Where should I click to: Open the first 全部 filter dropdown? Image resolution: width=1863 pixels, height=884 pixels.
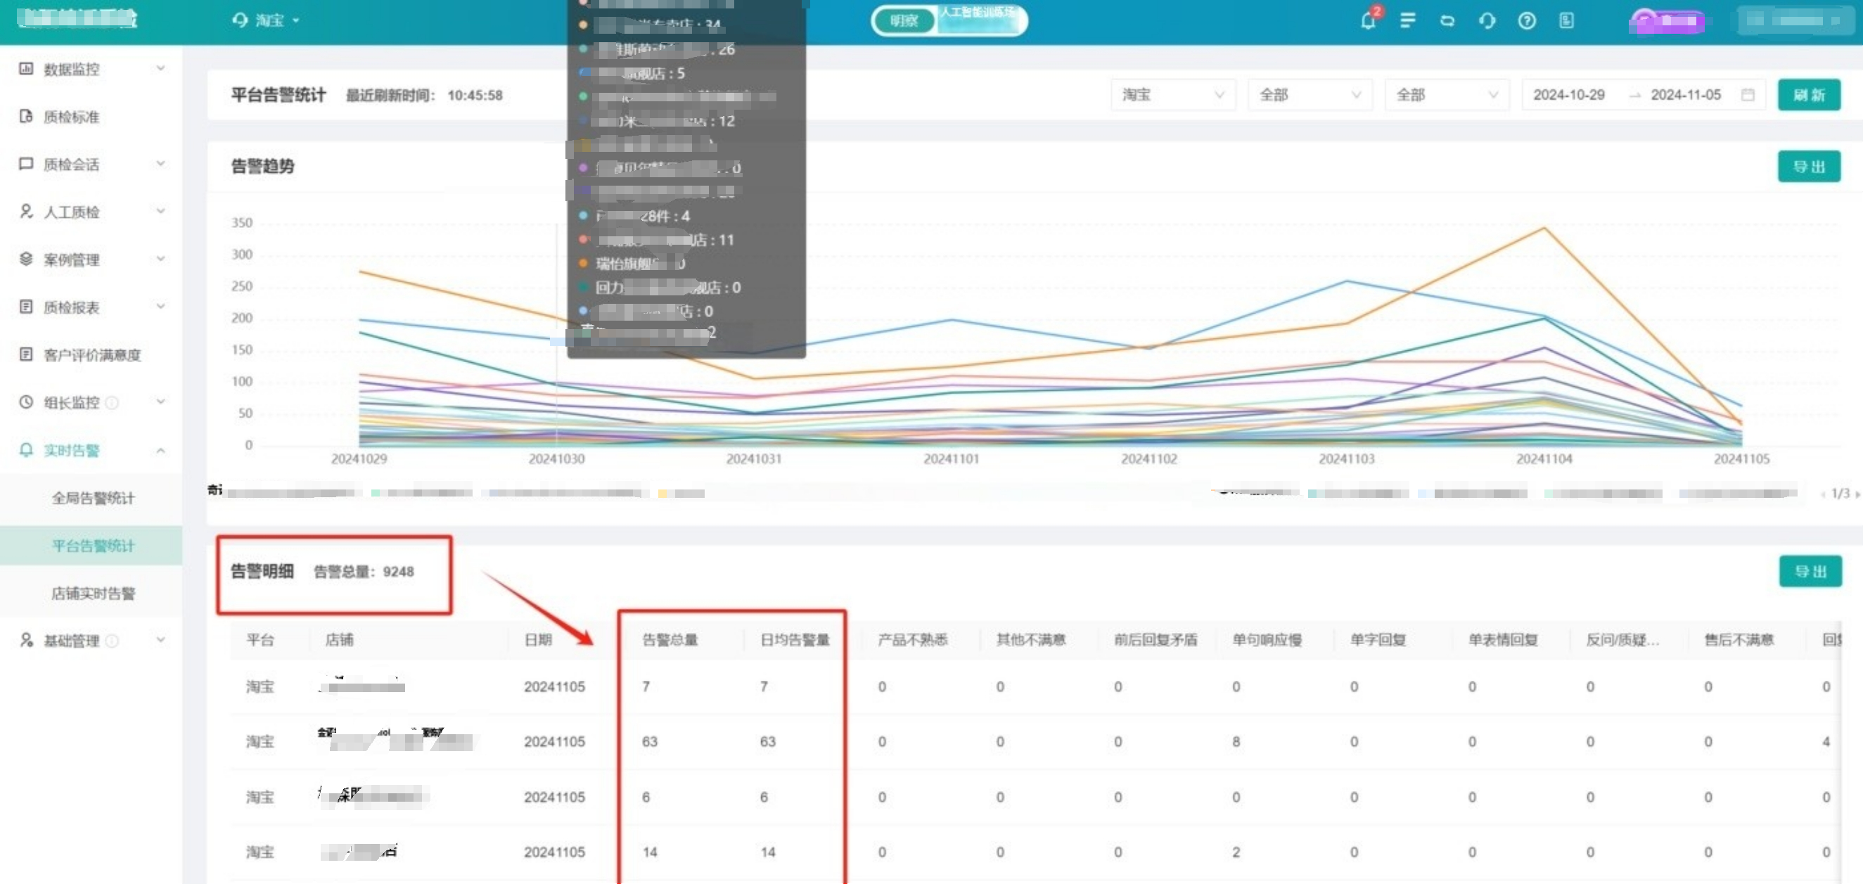point(1310,95)
